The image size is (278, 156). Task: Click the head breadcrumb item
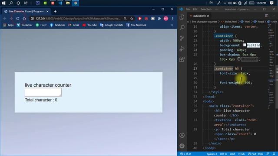[x=259, y=22]
